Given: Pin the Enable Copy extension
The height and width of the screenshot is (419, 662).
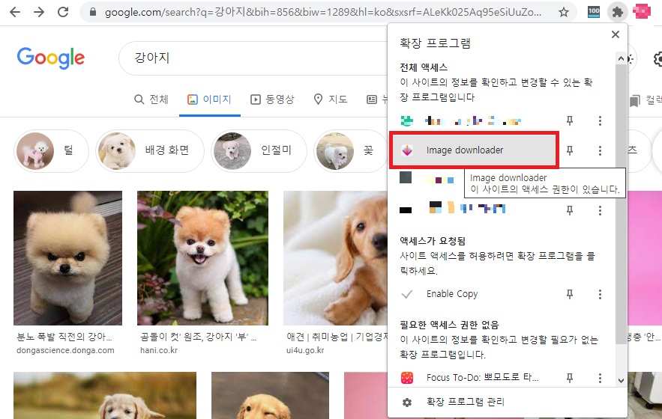Looking at the screenshot, I should pos(570,294).
